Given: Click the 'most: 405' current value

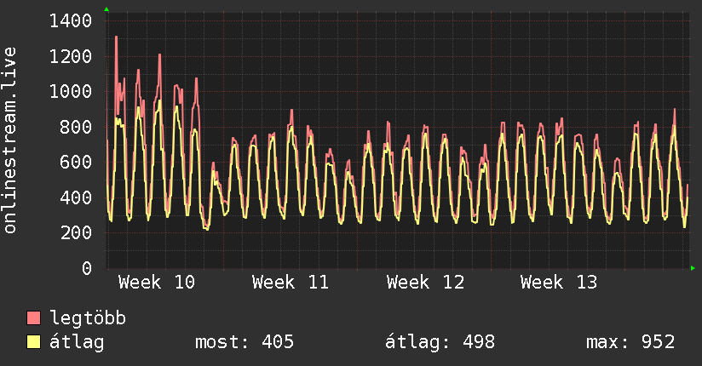Looking at the screenshot, I should coord(245,342).
